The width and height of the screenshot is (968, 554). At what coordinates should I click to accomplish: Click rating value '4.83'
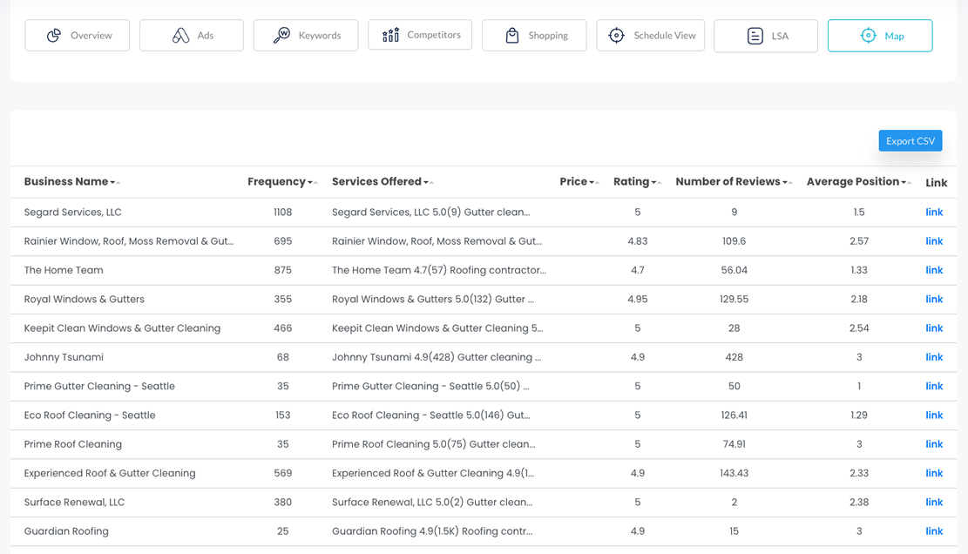coord(638,241)
